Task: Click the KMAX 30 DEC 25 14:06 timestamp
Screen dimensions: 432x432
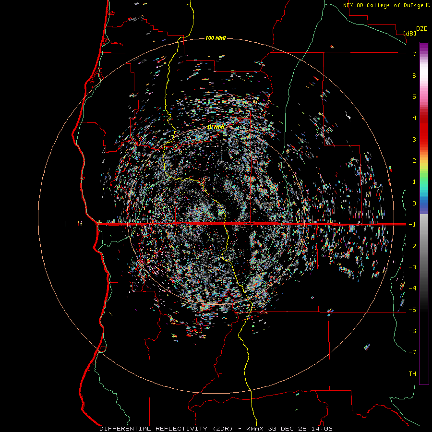Action: point(289,429)
